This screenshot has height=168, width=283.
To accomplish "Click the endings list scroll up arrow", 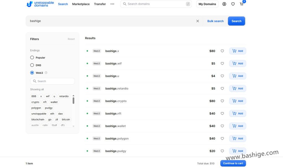I will (74, 95).
